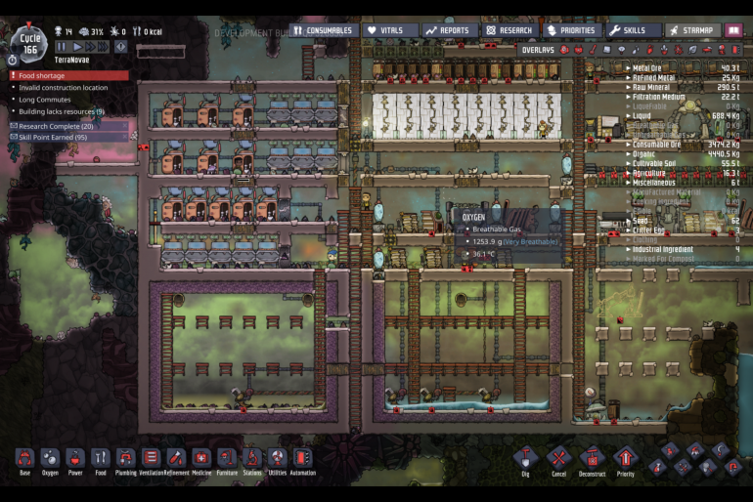Click the Invalid construction location notification

tap(63, 88)
